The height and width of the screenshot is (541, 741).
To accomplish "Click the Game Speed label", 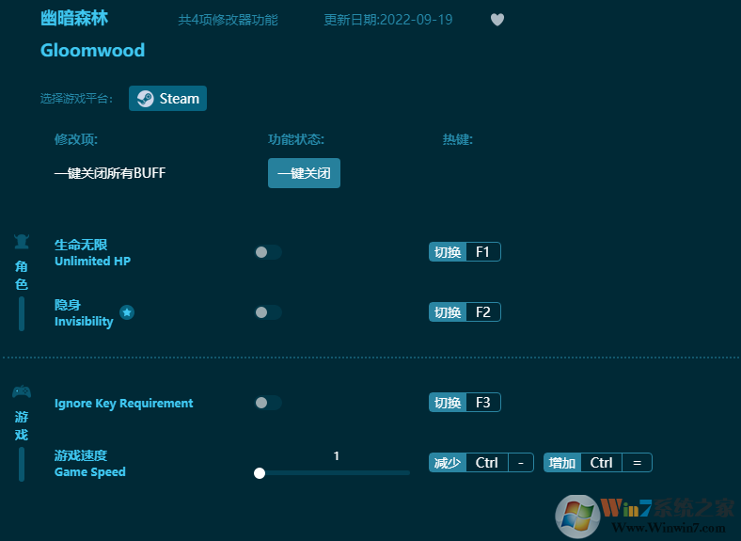I will tap(89, 472).
